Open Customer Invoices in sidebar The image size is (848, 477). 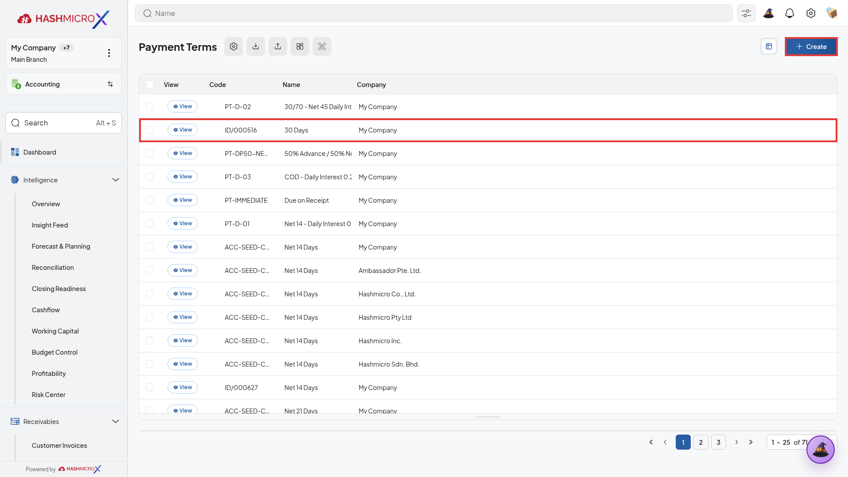coord(59,446)
